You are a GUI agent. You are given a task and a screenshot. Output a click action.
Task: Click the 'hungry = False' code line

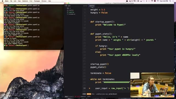[x=99, y=13]
